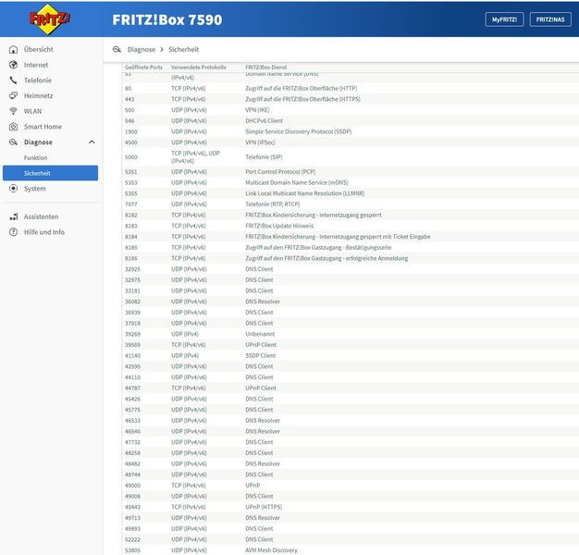Click Telefonie (RTP, RTCP) service text
The image size is (579, 555).
(273, 204)
